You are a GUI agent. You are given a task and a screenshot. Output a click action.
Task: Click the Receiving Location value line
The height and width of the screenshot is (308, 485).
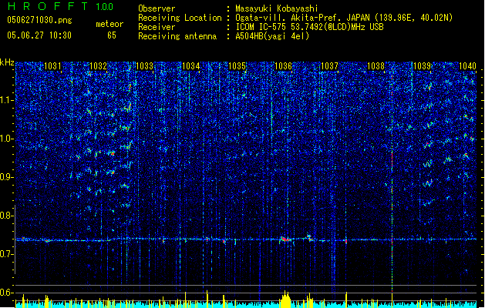344,18
